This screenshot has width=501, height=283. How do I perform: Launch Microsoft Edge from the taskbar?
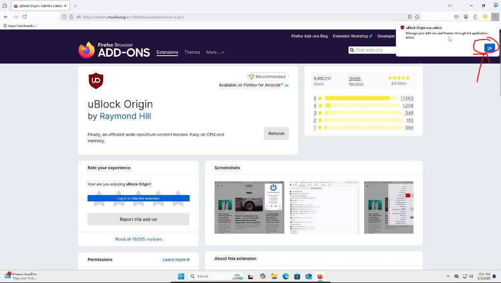pos(285,276)
